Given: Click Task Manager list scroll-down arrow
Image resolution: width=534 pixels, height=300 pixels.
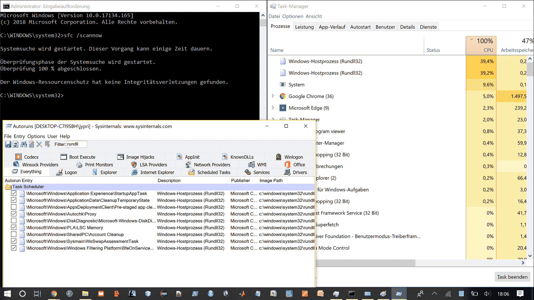Looking at the screenshot, I should coord(530,256).
